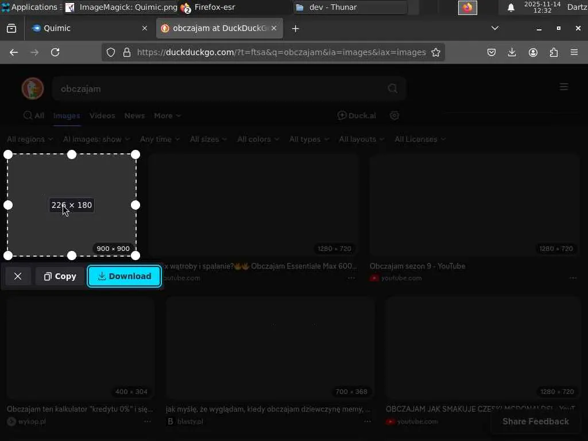
Task: Open the Pocket save icon
Action: click(x=492, y=52)
